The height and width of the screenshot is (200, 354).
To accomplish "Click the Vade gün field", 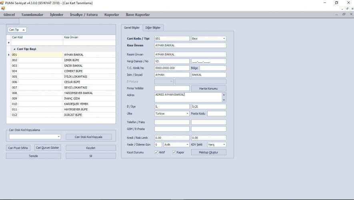I will [x=158, y=144].
